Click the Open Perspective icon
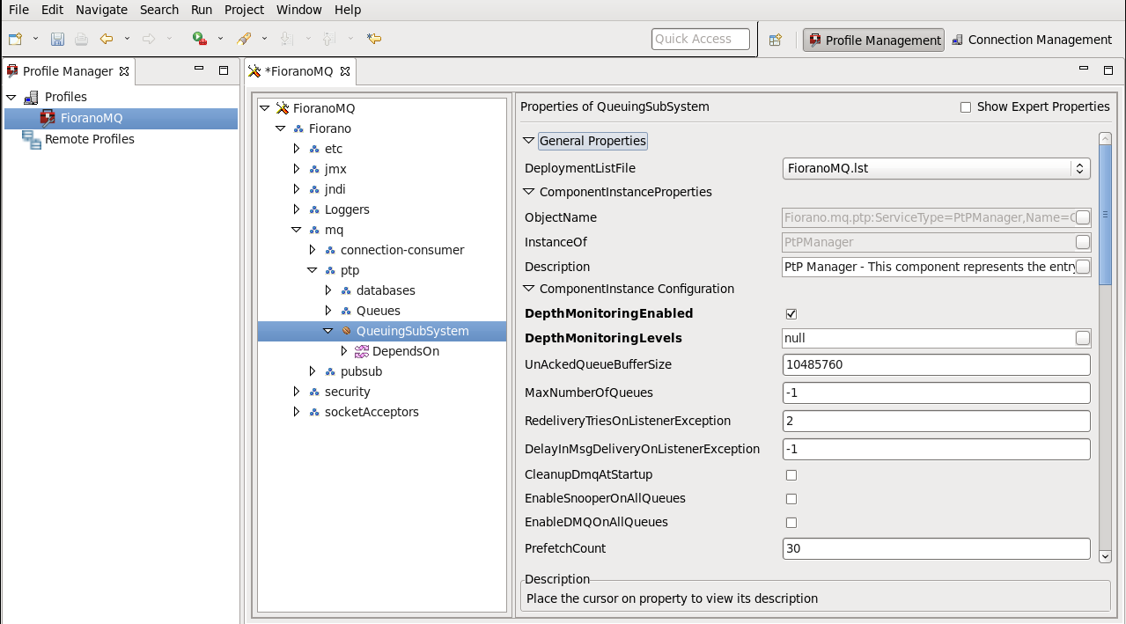Viewport: 1126px width, 624px height. 776,40
